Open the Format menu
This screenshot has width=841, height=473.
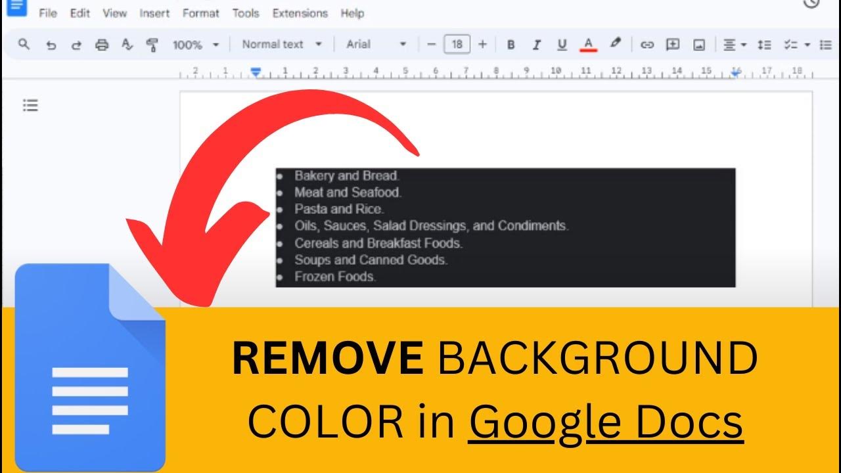202,13
